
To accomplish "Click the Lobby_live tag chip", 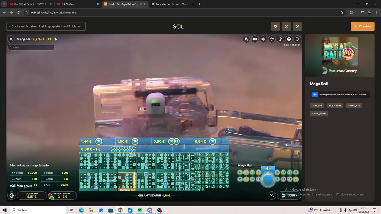I will tap(354, 106).
